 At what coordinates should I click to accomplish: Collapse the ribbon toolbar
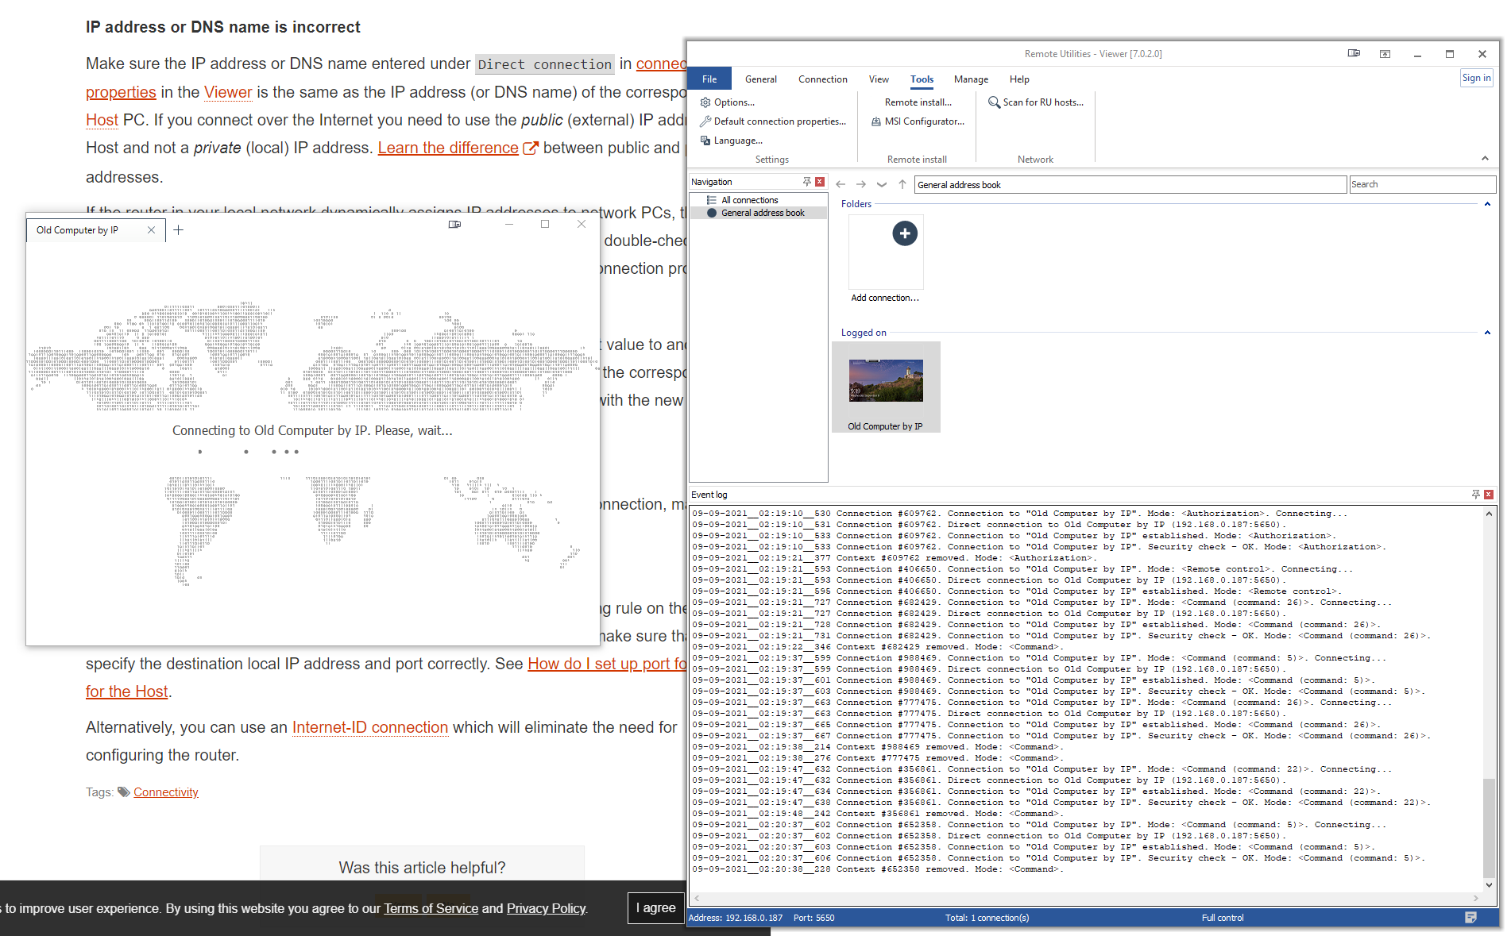[1485, 159]
